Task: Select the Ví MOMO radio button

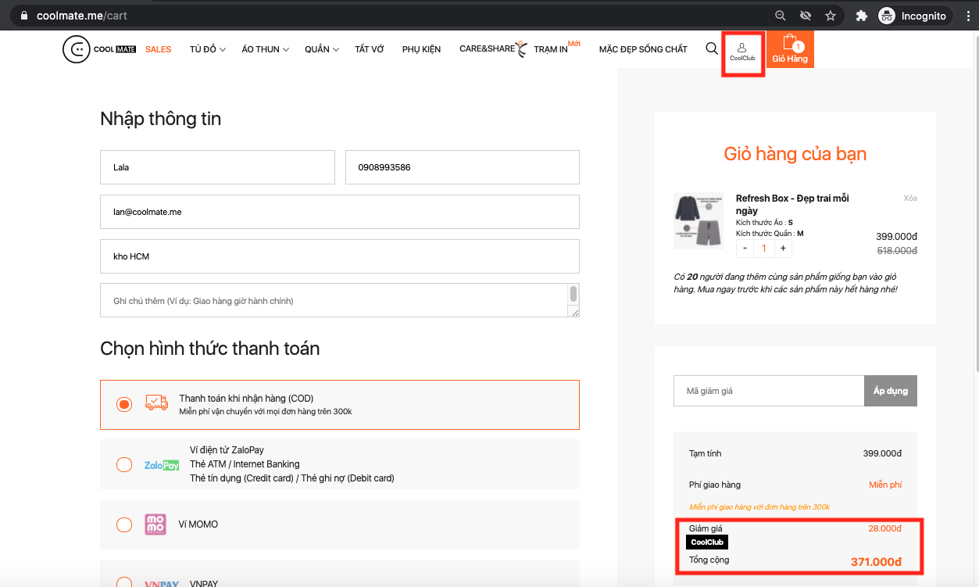Action: coord(123,524)
